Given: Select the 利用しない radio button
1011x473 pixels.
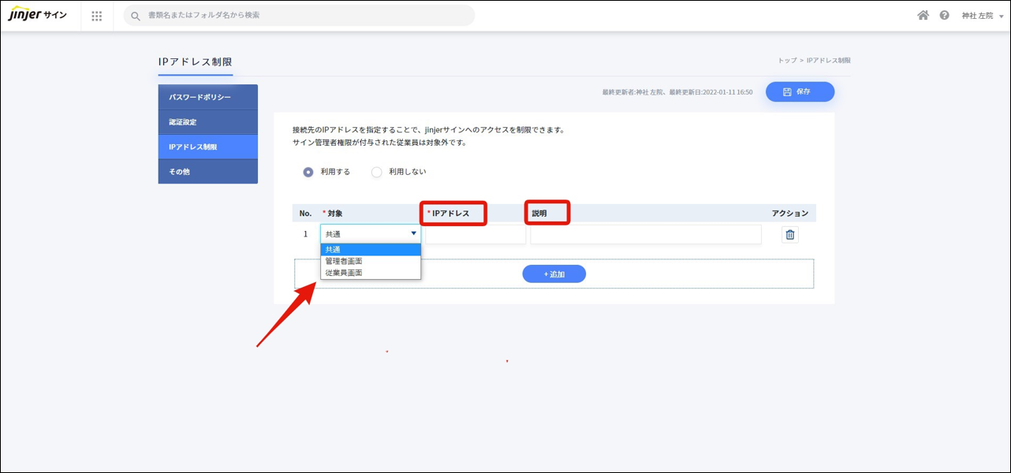Looking at the screenshot, I should pyautogui.click(x=377, y=172).
